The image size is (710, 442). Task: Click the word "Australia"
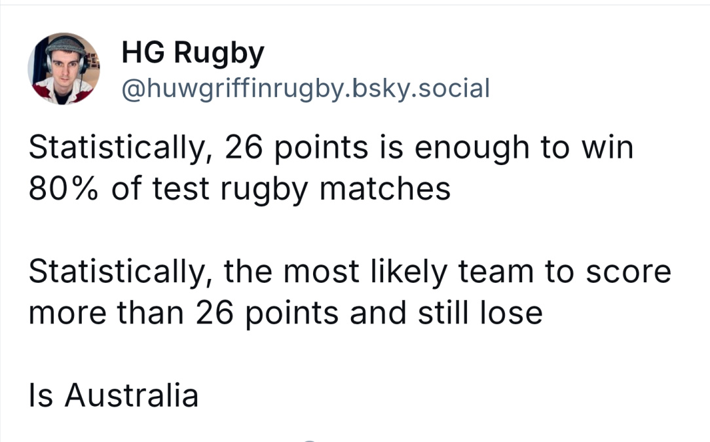pos(131,395)
